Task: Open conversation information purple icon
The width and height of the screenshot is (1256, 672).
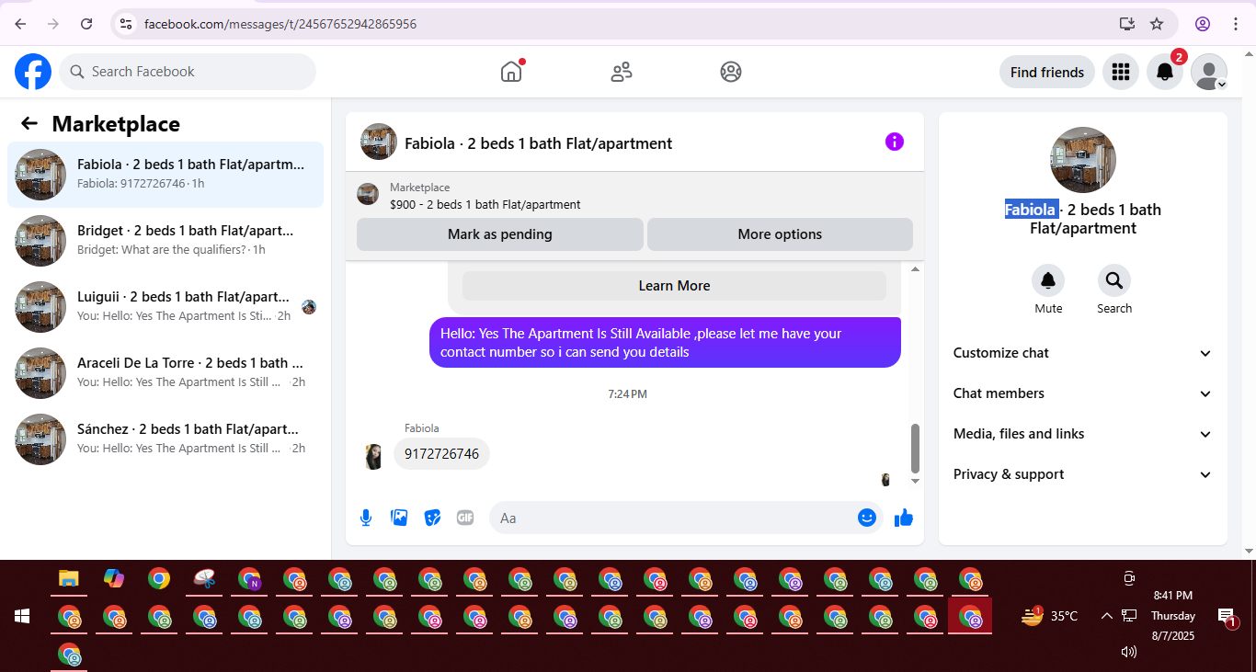Action: [895, 142]
